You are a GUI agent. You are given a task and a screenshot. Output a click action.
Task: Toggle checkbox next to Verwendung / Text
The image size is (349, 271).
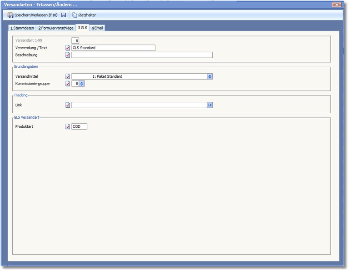coord(68,48)
